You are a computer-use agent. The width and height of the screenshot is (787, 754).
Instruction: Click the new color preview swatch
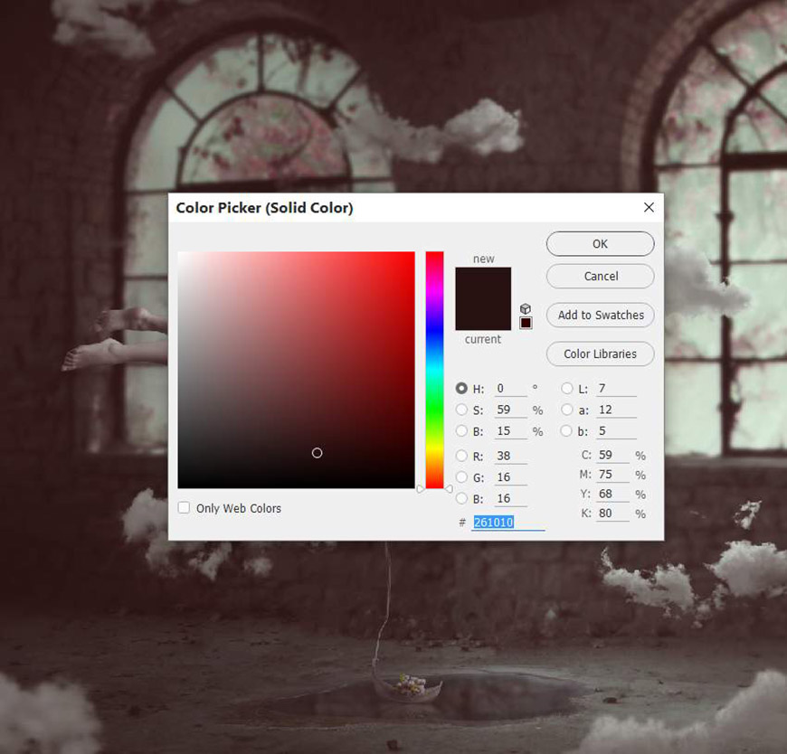pos(483,283)
